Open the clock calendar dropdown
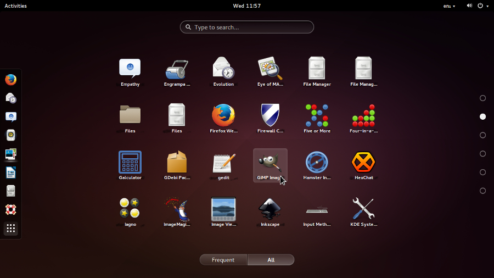 click(246, 5)
